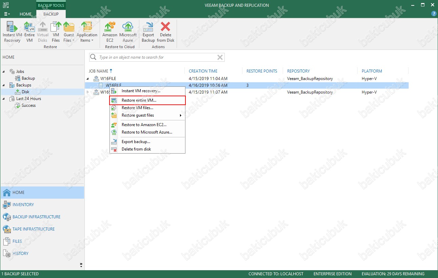Collapse the Backups tree node
Image resolution: width=438 pixels, height=278 pixels.
click(4, 85)
